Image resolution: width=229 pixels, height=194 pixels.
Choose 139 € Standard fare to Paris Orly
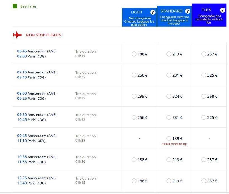tap(169, 139)
